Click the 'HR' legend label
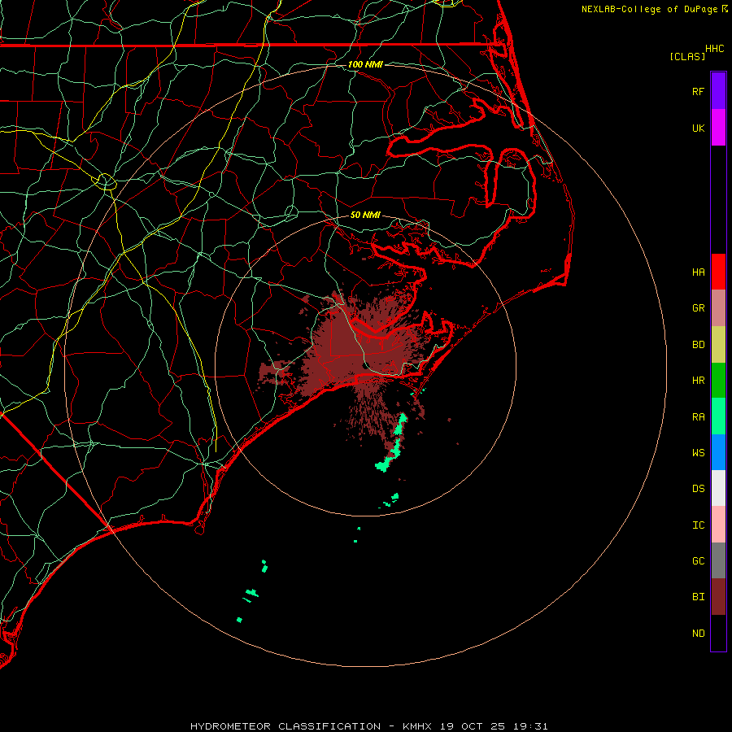The image size is (732, 732). pos(698,381)
